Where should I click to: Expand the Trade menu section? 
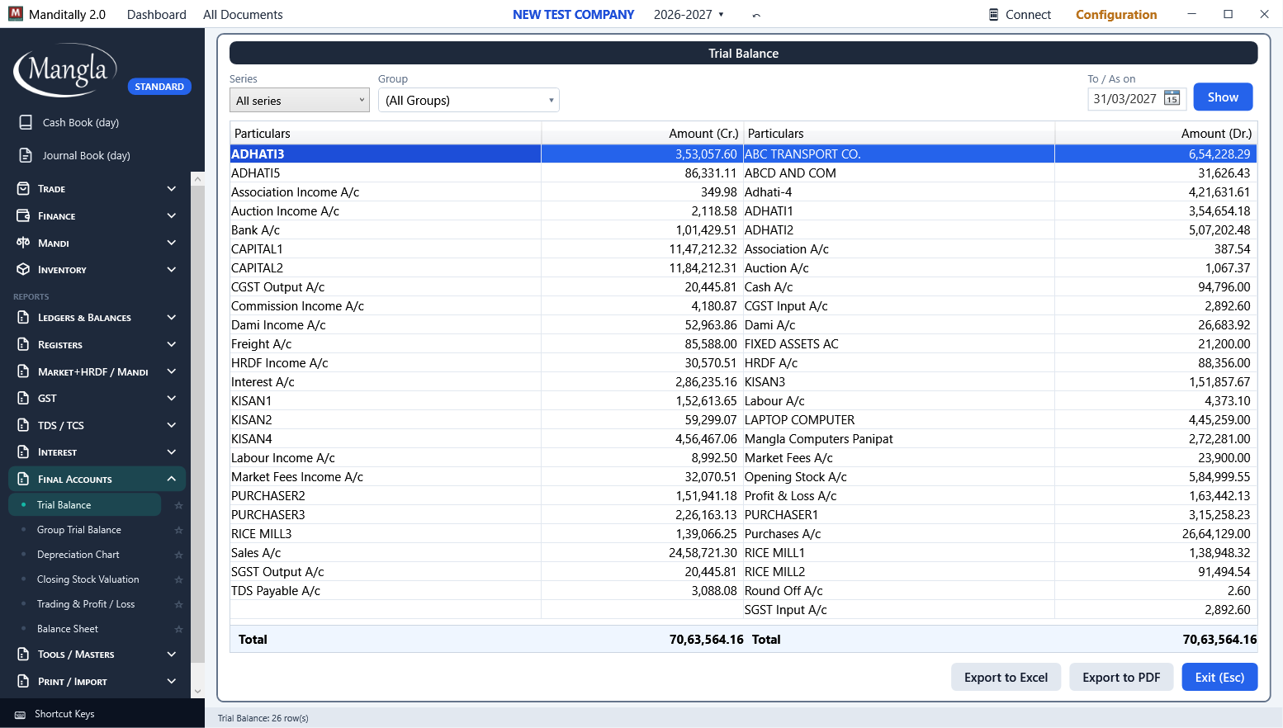97,189
